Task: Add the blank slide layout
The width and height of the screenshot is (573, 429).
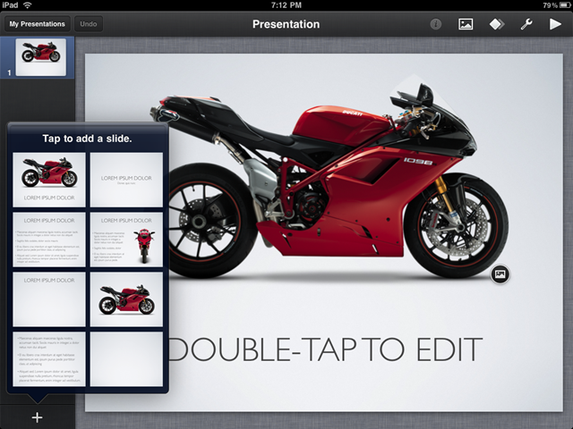Action: (x=126, y=359)
